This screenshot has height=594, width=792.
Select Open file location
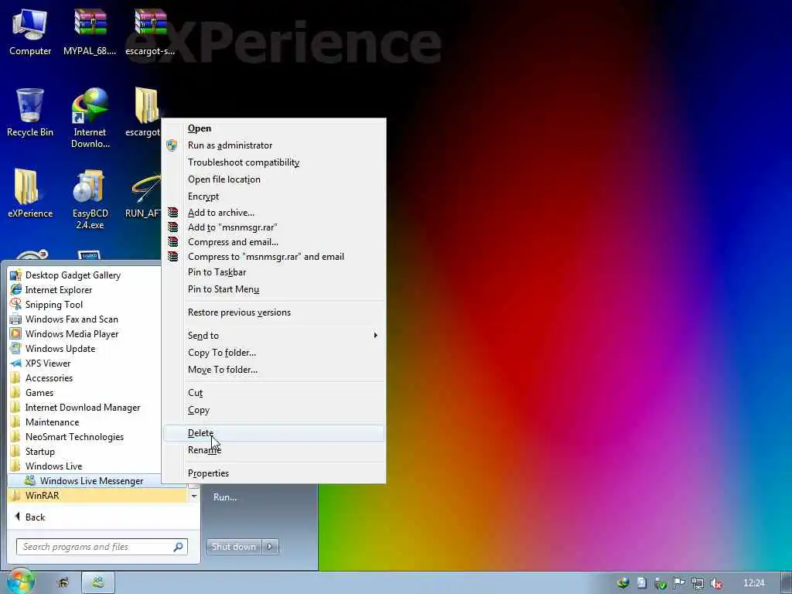(275, 179)
